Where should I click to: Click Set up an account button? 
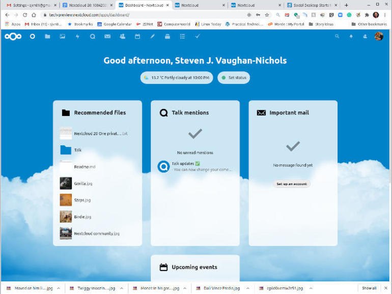click(292, 184)
